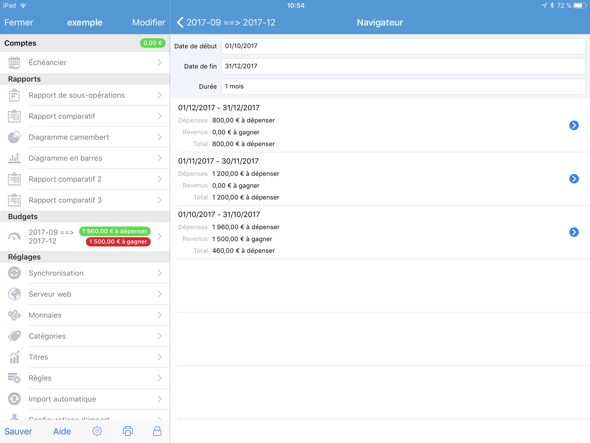Viewport: 590px width, 443px height.
Task: Tap the Synchronisation sync icon
Action: [x=14, y=273]
